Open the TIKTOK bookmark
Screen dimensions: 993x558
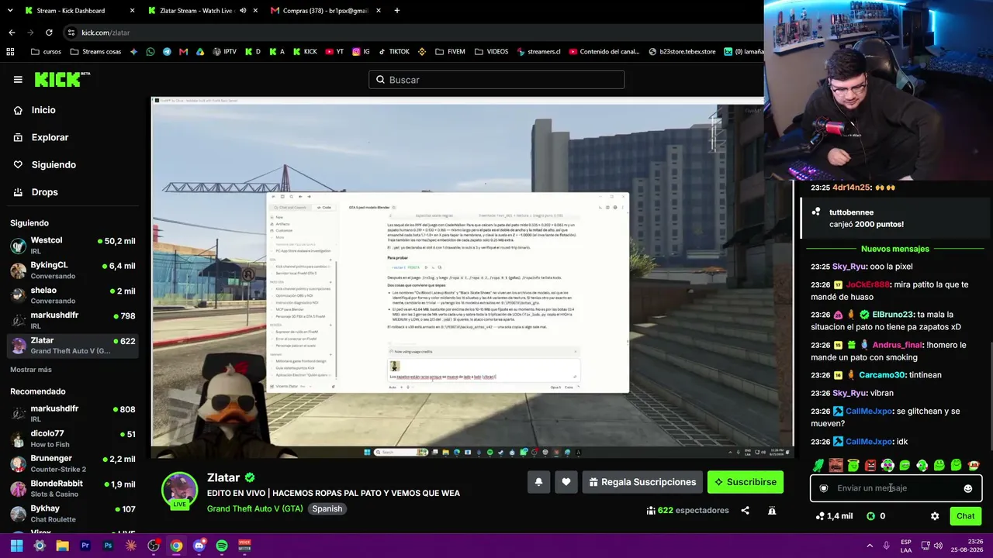[x=394, y=52]
